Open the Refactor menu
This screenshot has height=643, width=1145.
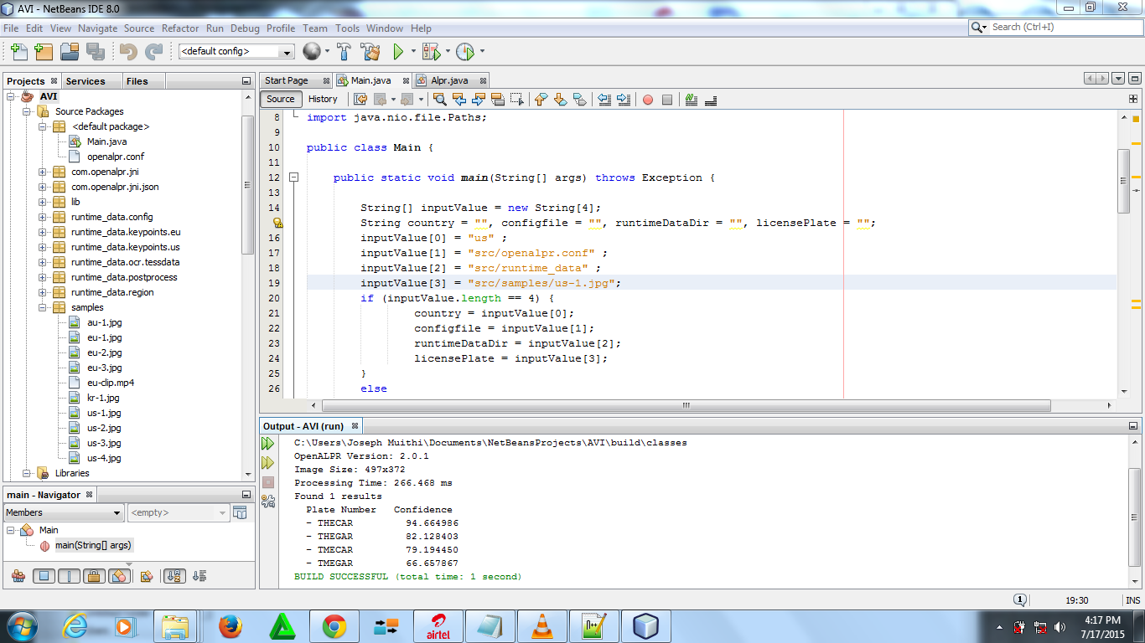pyautogui.click(x=180, y=28)
